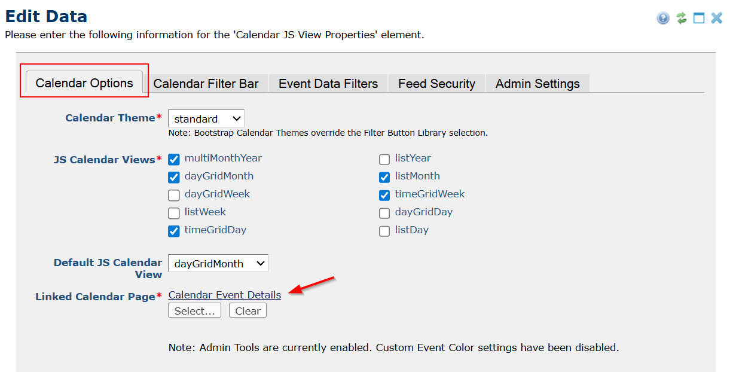Open the help icon

pyautogui.click(x=662, y=18)
